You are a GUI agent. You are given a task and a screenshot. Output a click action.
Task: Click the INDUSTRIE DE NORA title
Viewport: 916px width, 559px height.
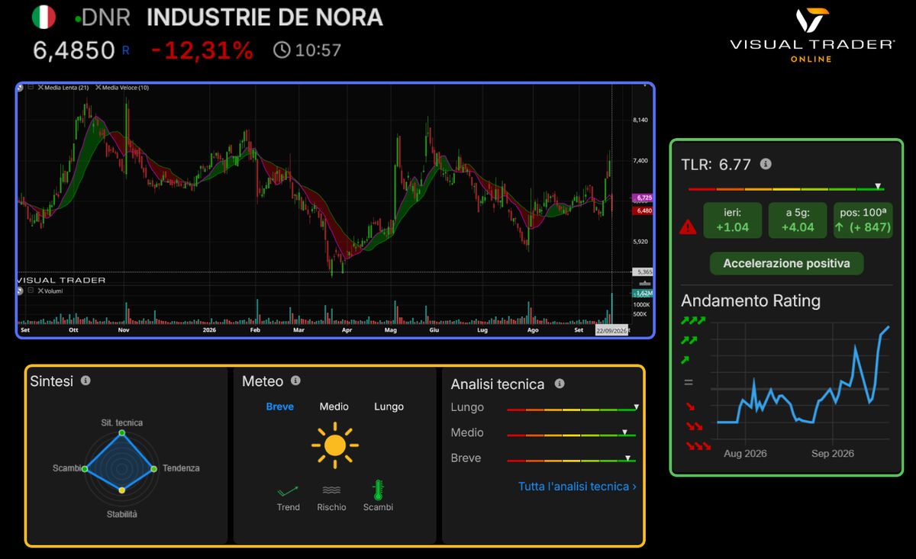tap(264, 17)
